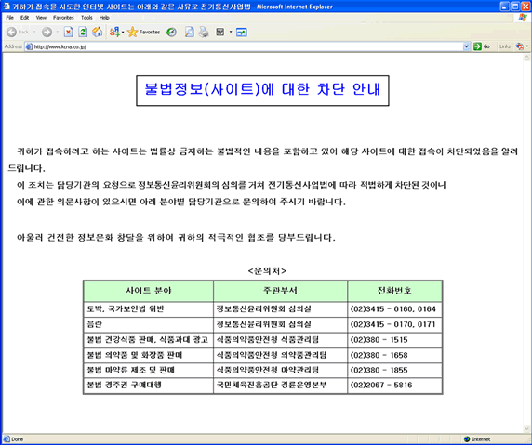Viewport: 532px width, 445px height.
Task: Click phone number (02)380 - 1515
Action: (379, 340)
